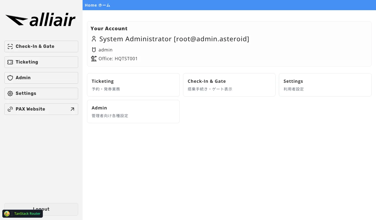Click the office tower icon beside HQTST001
The height and width of the screenshot is (220, 376).
point(94,59)
